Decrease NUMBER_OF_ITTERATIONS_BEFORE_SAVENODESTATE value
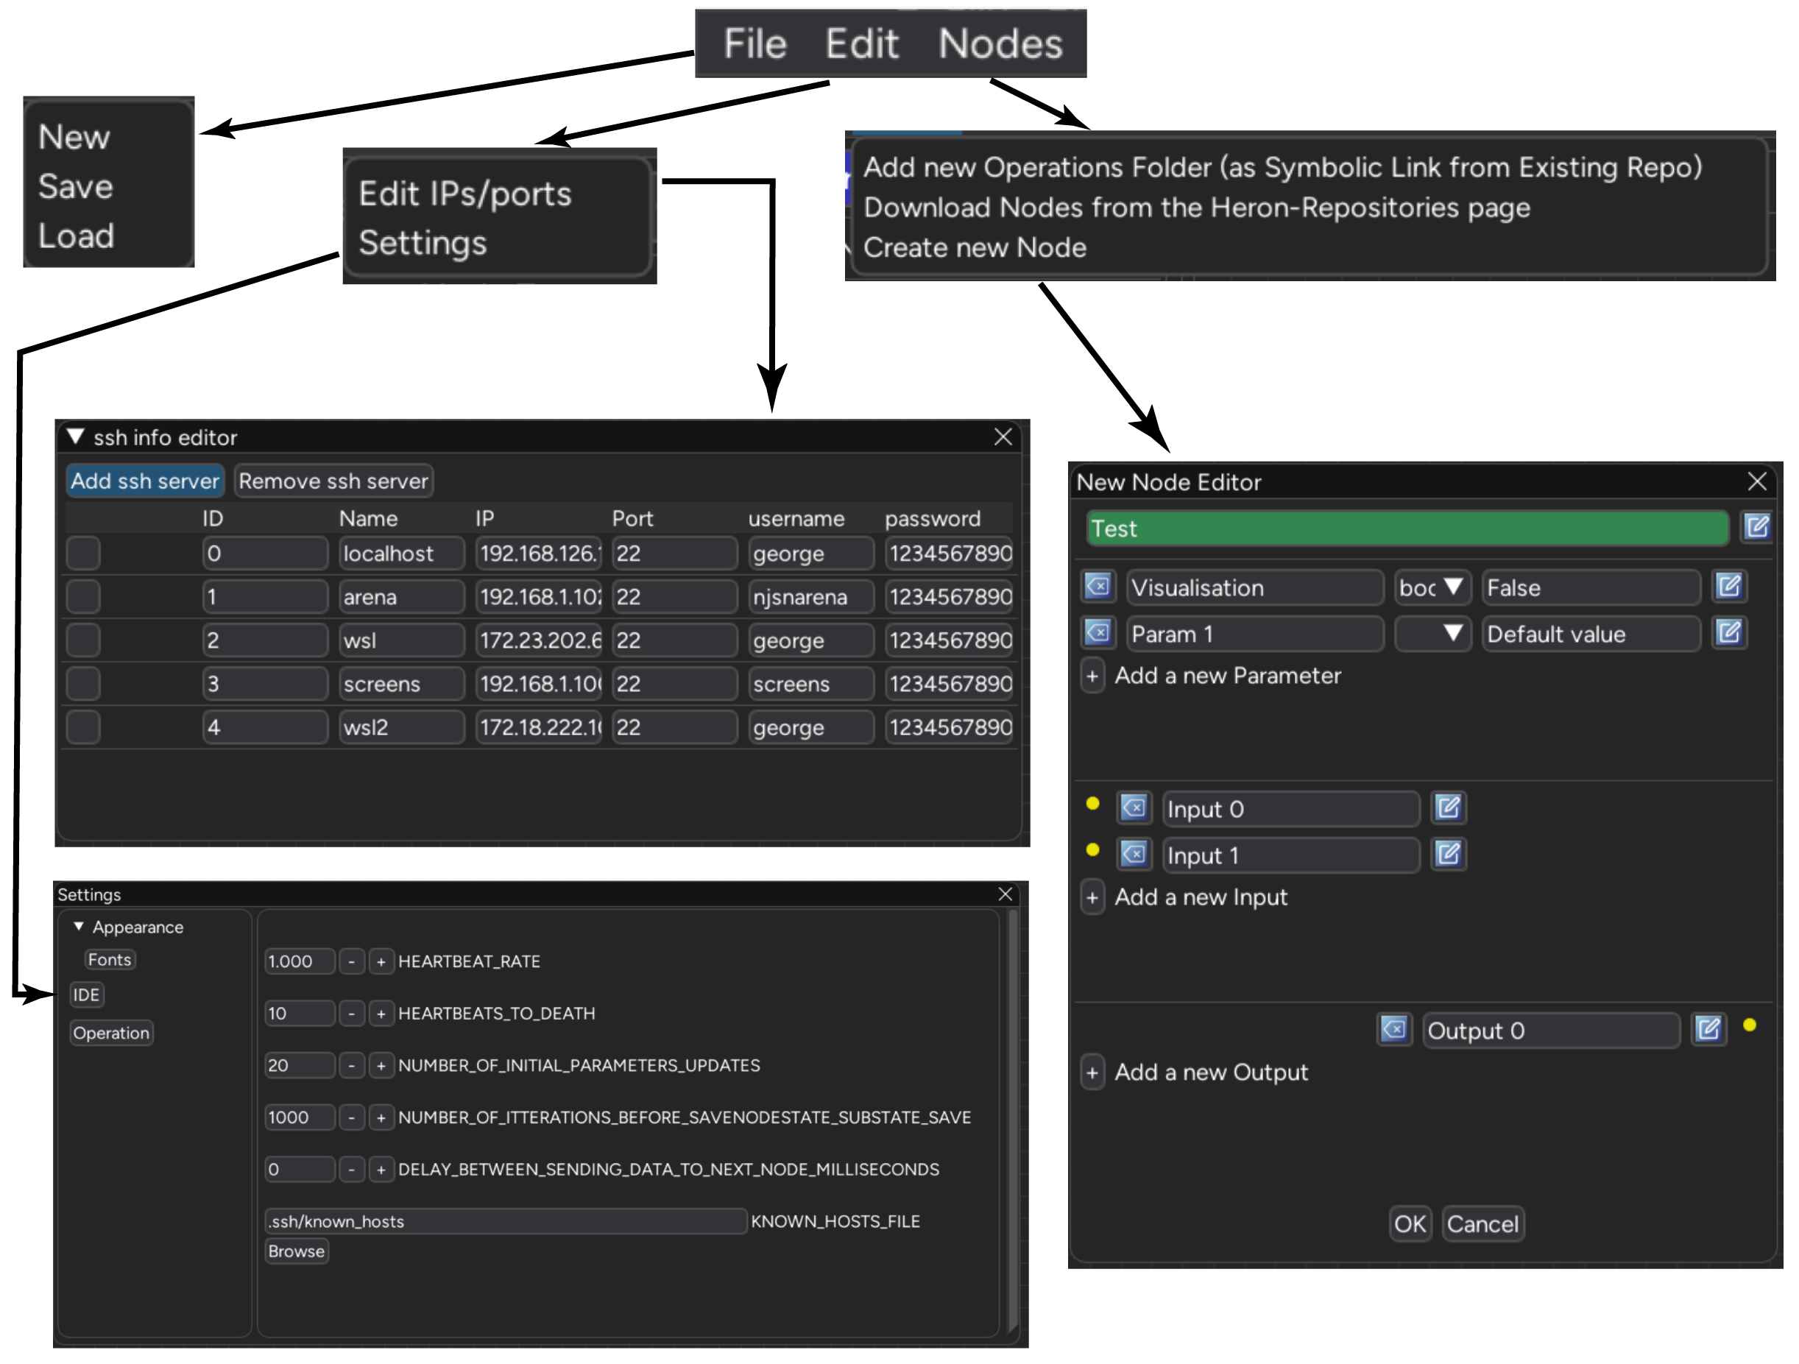Viewport: 1799px width, 1364px height. click(x=351, y=1118)
